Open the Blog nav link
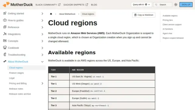195x110 pixels. click(x=94, y=5)
